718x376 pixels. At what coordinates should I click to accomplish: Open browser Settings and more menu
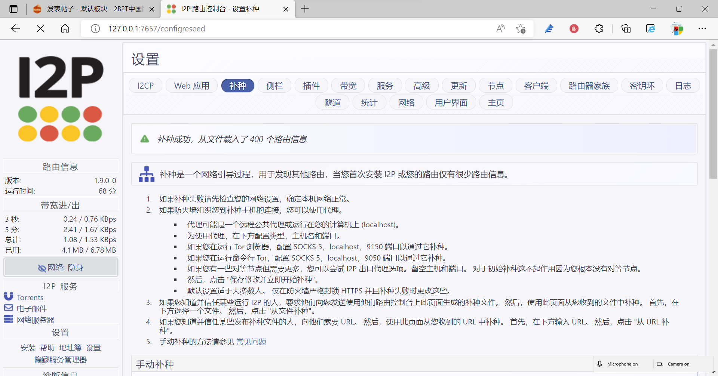coord(702,28)
